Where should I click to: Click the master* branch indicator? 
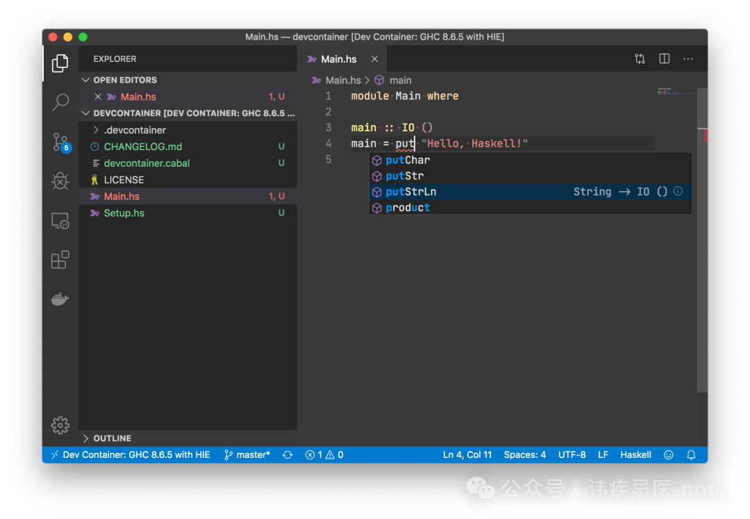pos(247,455)
